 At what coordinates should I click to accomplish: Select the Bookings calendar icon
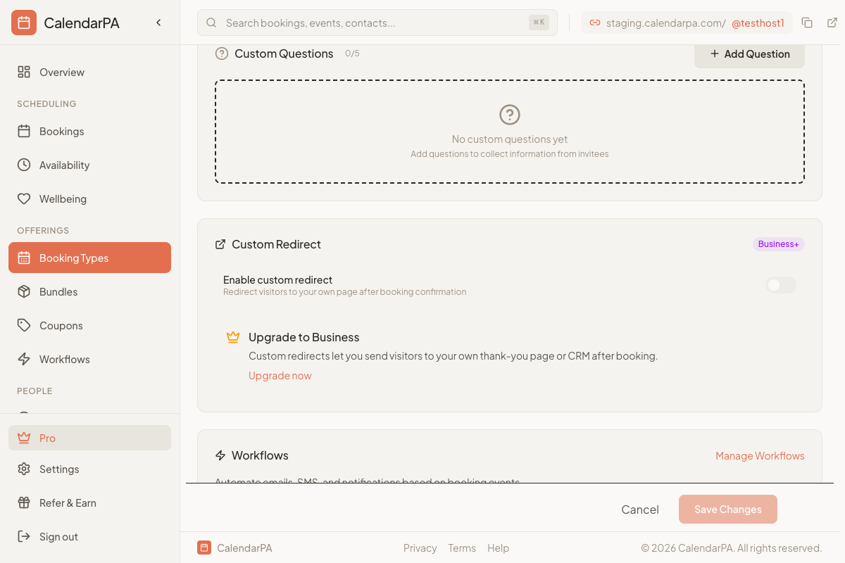click(23, 131)
